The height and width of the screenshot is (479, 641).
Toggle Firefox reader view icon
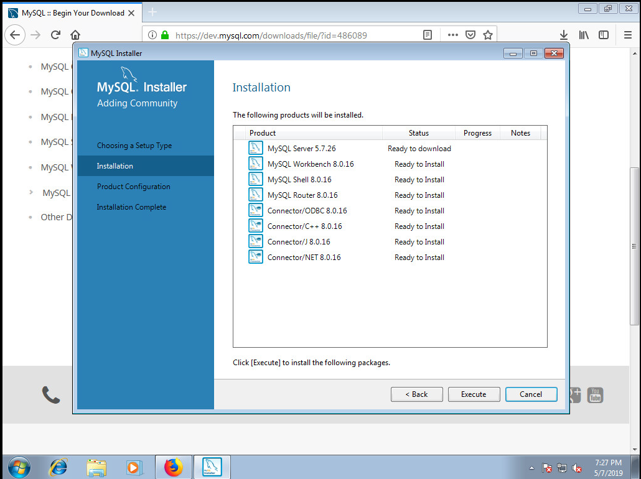[x=427, y=35]
